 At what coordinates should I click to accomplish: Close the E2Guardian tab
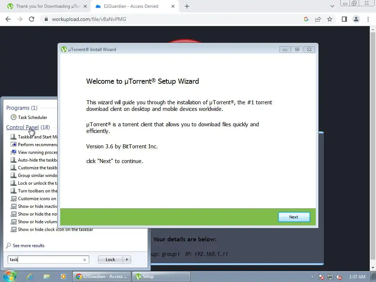(173, 6)
